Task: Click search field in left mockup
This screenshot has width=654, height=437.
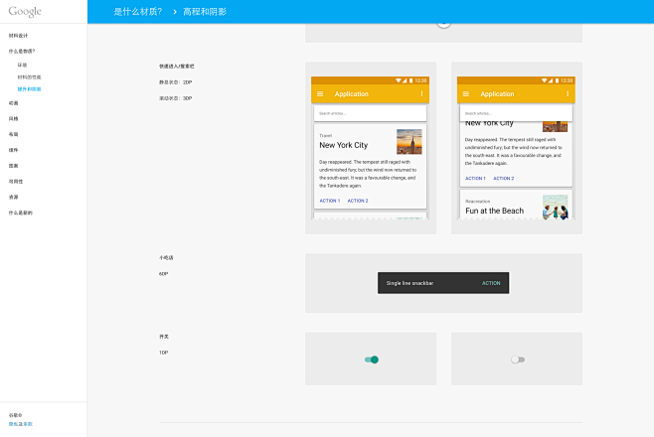Action: 370,114
